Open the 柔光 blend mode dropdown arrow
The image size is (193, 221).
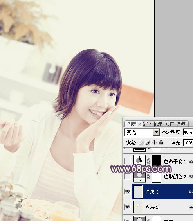coord(156,132)
